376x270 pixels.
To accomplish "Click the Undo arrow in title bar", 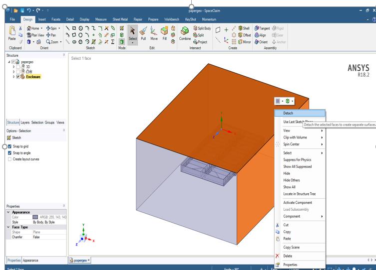I will [29, 10].
